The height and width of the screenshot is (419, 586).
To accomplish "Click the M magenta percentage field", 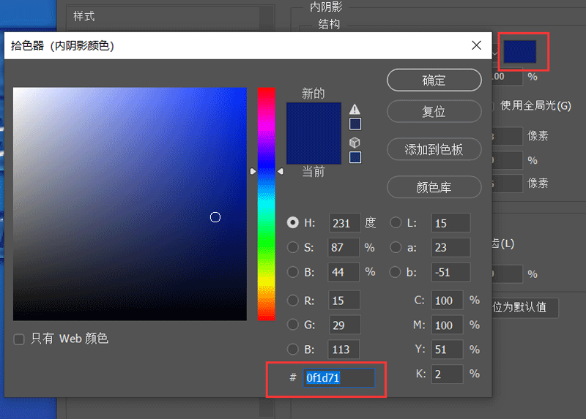I will pos(448,325).
